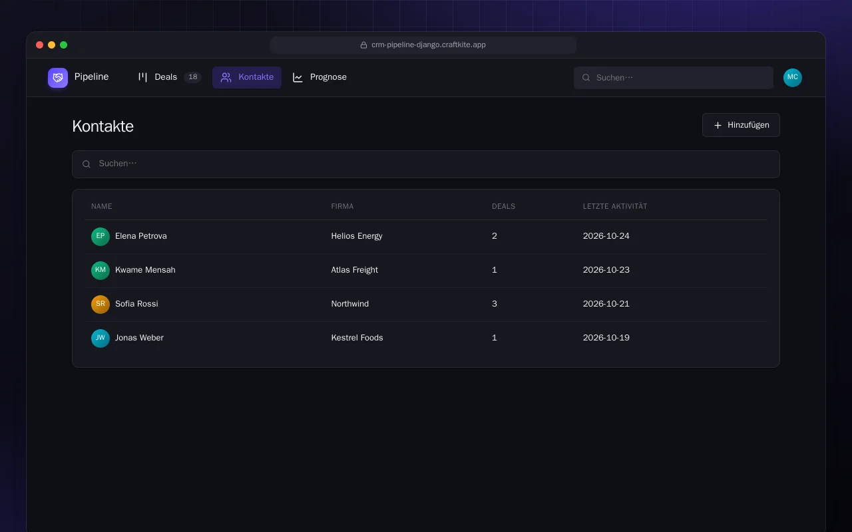Image resolution: width=852 pixels, height=532 pixels.
Task: Click the Pipeline handshake logo icon
Action: (58, 78)
